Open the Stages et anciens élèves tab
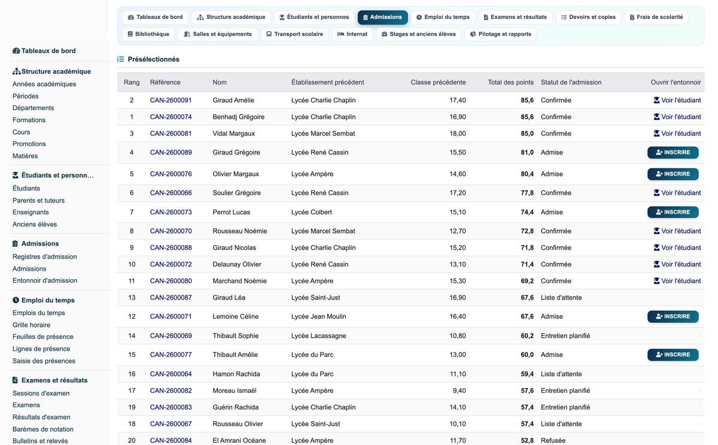Viewport: 718px width, 445px height. click(x=419, y=34)
